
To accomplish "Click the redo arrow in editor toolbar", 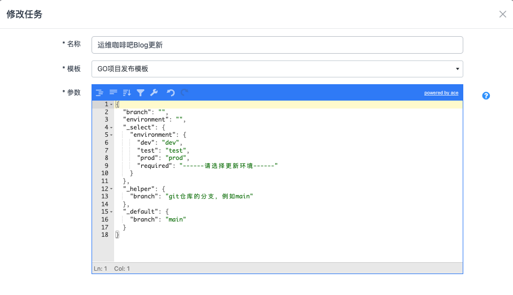I will (x=185, y=93).
